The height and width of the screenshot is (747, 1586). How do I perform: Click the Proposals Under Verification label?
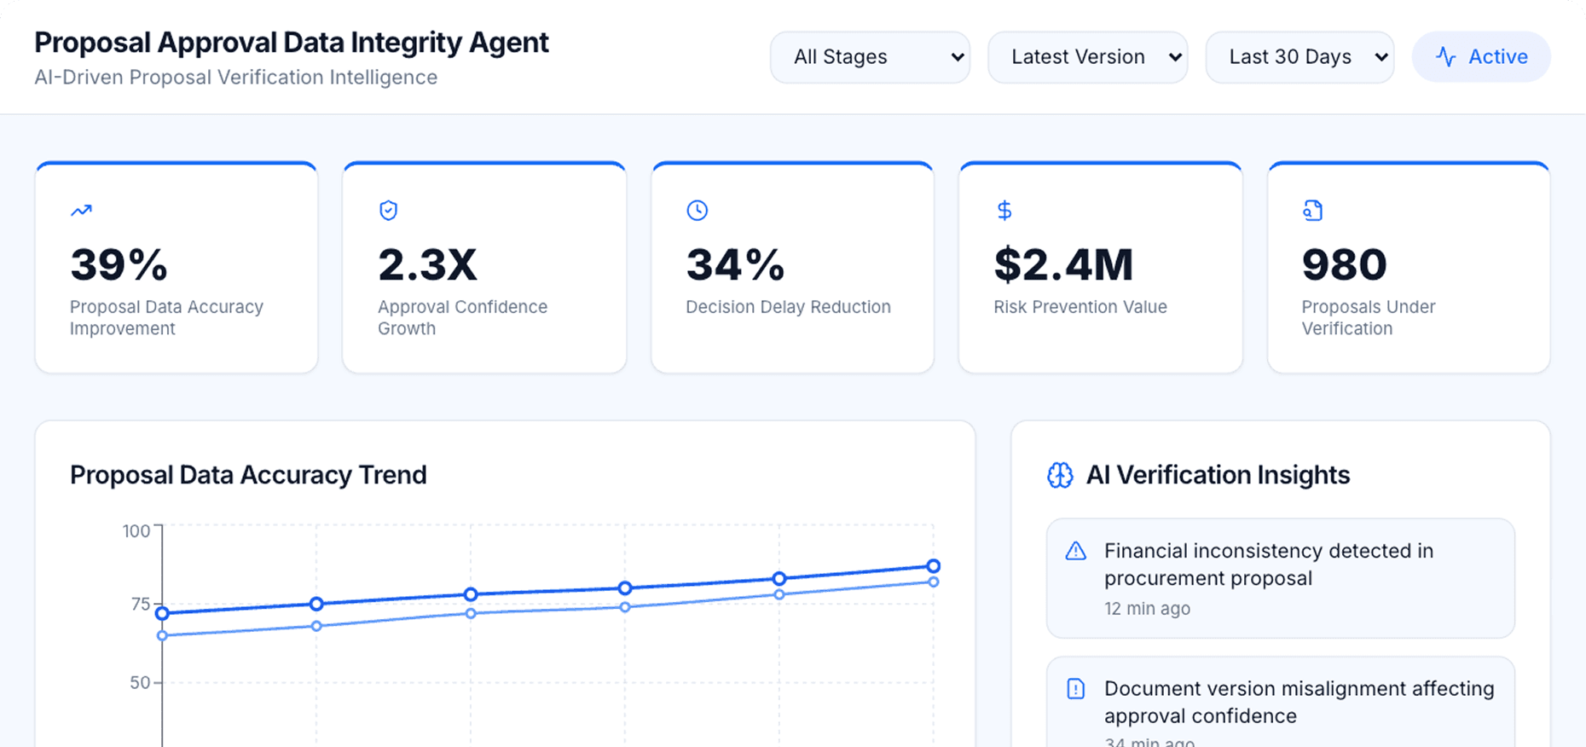(1369, 317)
